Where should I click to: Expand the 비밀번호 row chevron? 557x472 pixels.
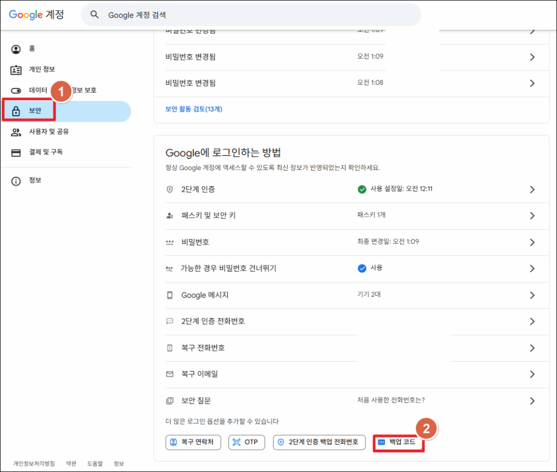click(x=532, y=242)
